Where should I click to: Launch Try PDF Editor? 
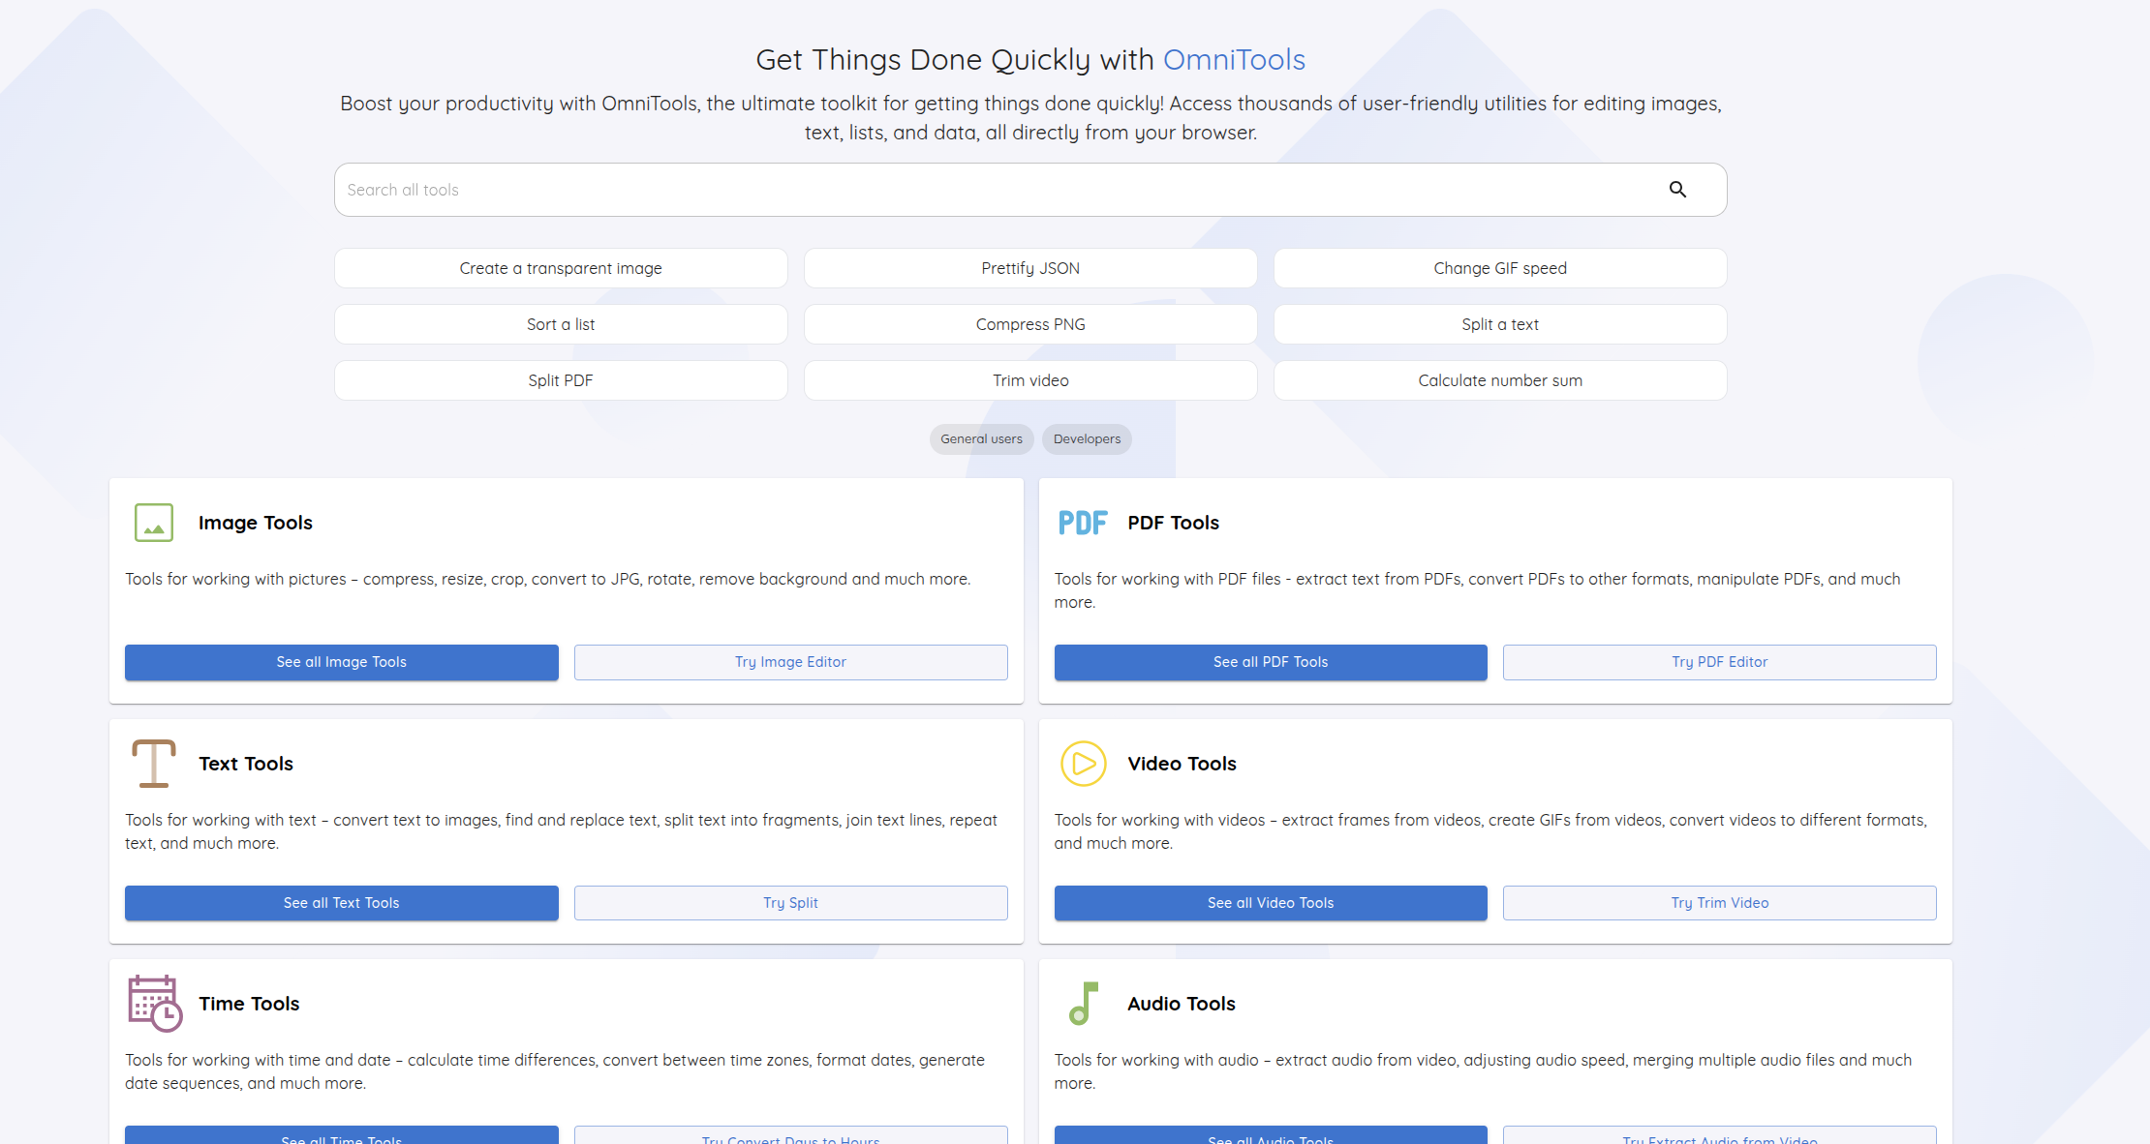pos(1719,662)
